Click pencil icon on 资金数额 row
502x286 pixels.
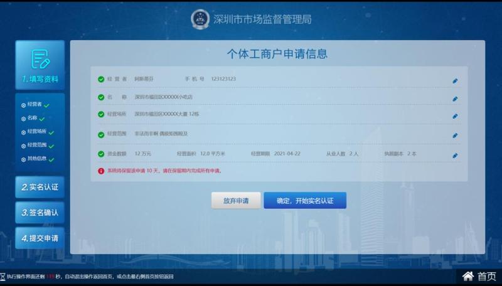point(455,156)
